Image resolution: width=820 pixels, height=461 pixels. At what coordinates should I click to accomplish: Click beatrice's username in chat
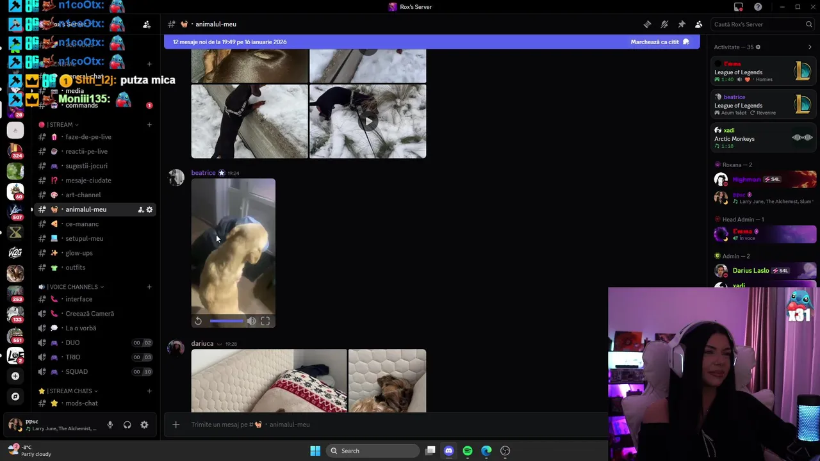coord(203,173)
